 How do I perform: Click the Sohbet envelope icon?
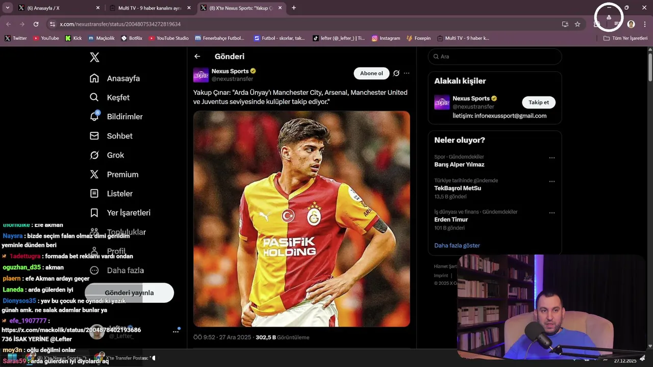94,136
